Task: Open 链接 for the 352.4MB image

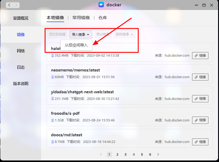Action: point(200,55)
